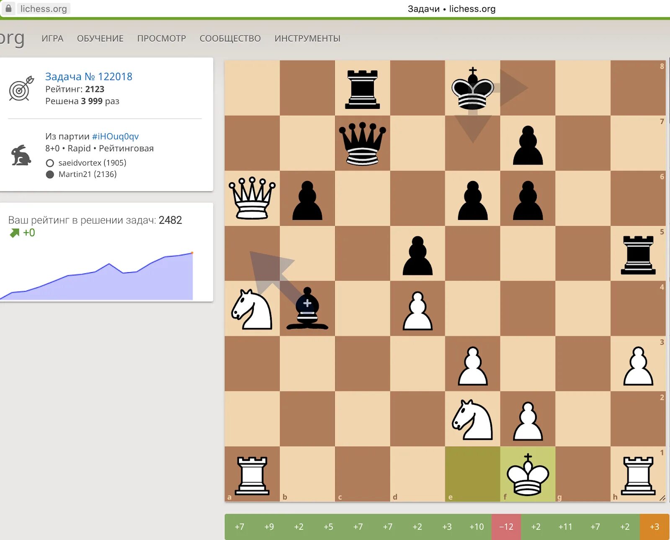Select the white rook on h1

(x=638, y=475)
